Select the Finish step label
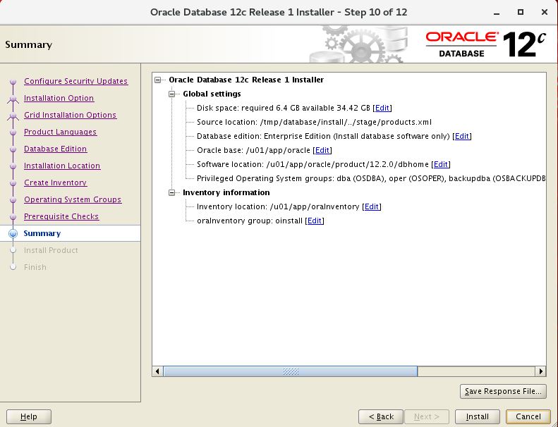This screenshot has width=558, height=427. pyautogui.click(x=35, y=267)
